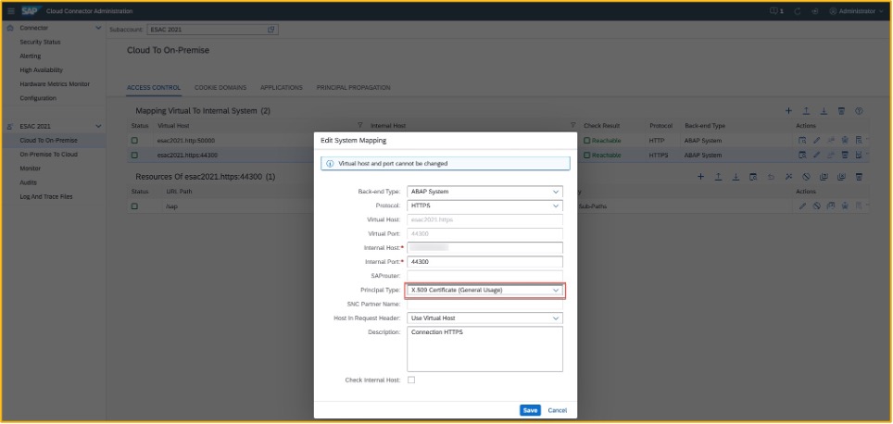Filter the Virtual Host column
This screenshot has height=424, width=893.
(359, 126)
